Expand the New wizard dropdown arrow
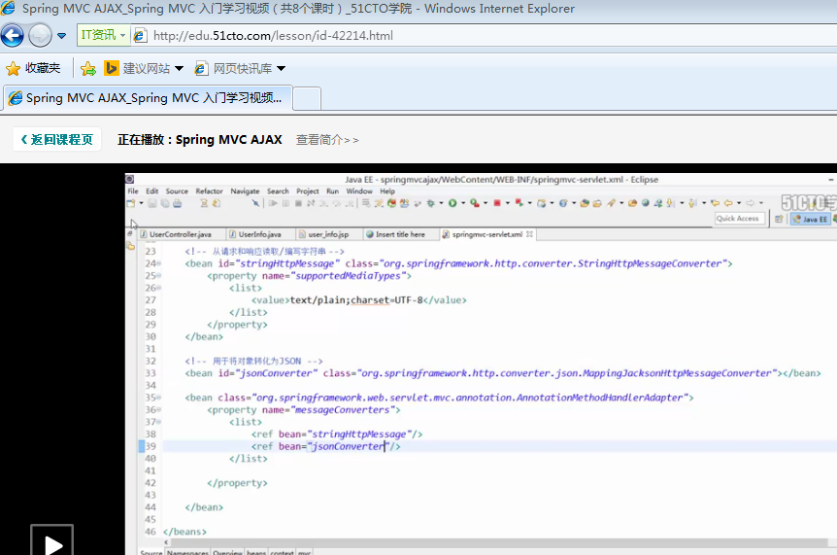Screen dimensions: 837x555 click(x=141, y=203)
